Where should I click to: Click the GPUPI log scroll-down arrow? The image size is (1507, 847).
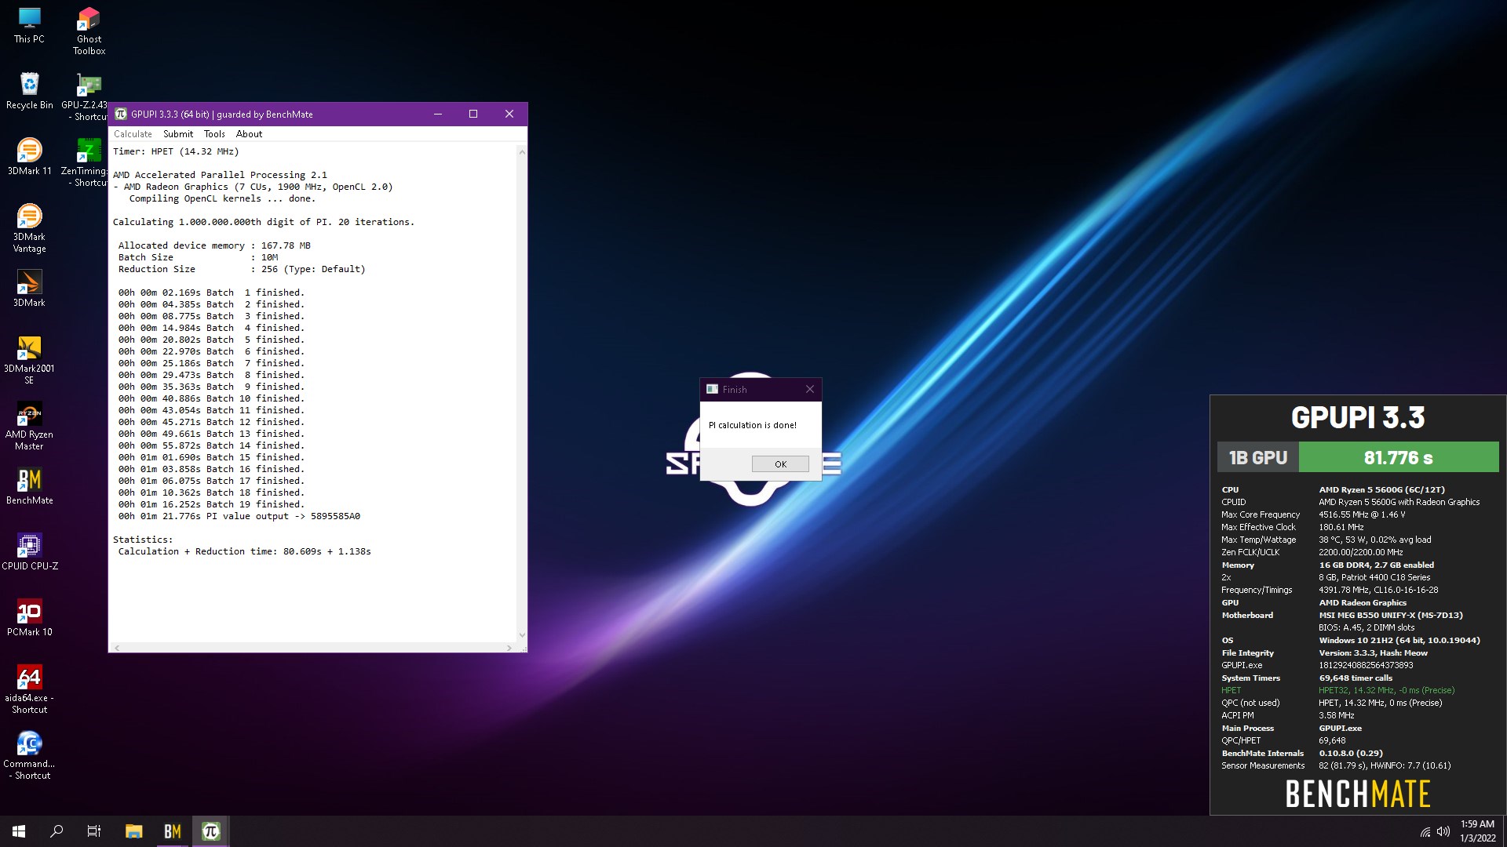click(522, 635)
